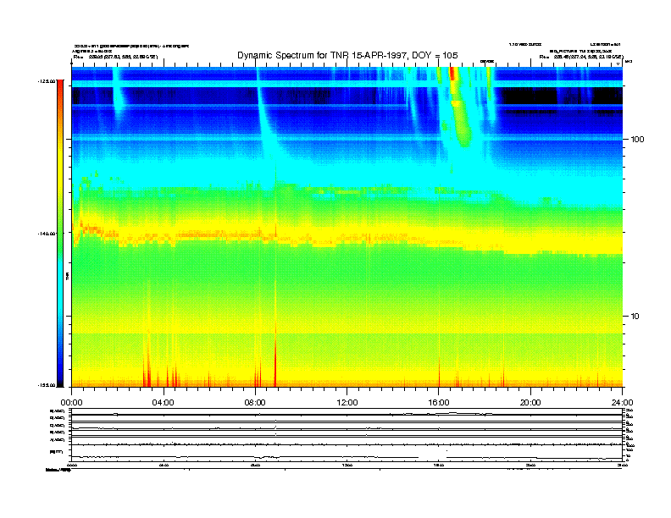Screen dimensions: 671x518
Task: Click the red top of the color bar
Action: [60, 88]
